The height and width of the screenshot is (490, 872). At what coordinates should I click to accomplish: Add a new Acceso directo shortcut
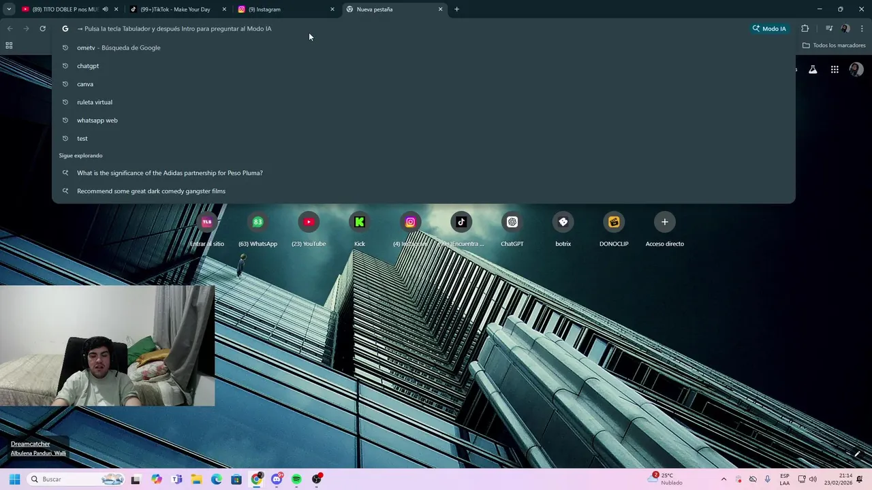[x=665, y=229]
